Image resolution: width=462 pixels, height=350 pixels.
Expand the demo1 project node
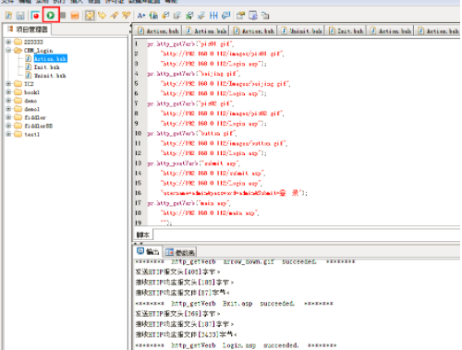click(8, 109)
